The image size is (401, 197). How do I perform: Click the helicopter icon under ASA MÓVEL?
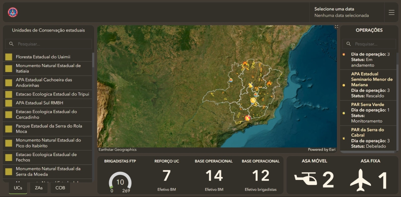tap(306, 179)
